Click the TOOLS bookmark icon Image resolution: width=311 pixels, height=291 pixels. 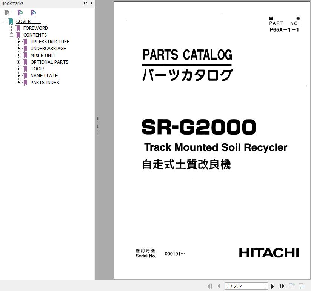(25, 69)
